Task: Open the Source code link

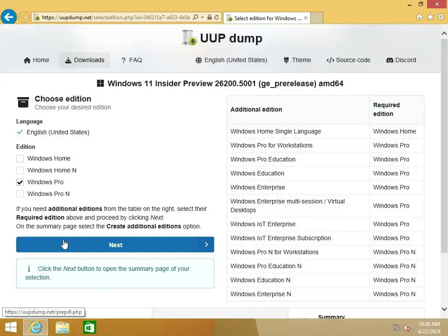Action: point(348,60)
